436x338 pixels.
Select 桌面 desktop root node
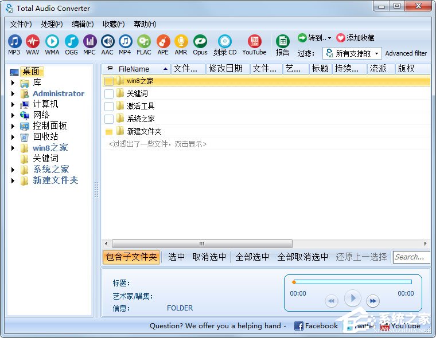[31, 72]
